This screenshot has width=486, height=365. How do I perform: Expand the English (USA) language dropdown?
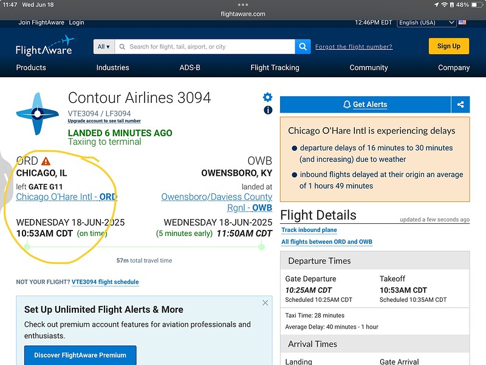point(426,23)
